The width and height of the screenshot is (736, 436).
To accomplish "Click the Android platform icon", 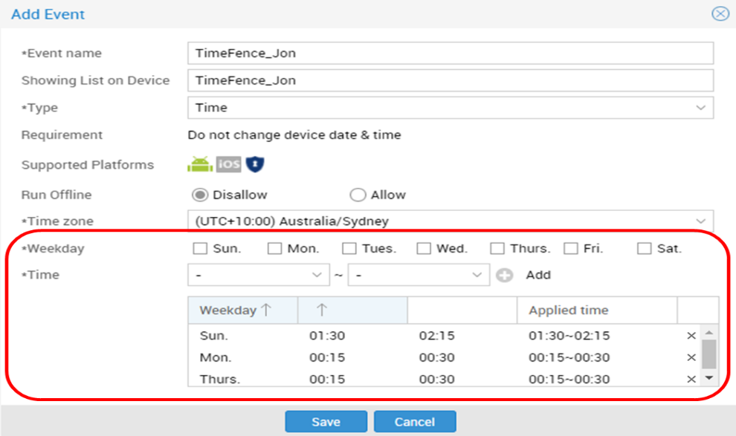I will click(x=200, y=164).
